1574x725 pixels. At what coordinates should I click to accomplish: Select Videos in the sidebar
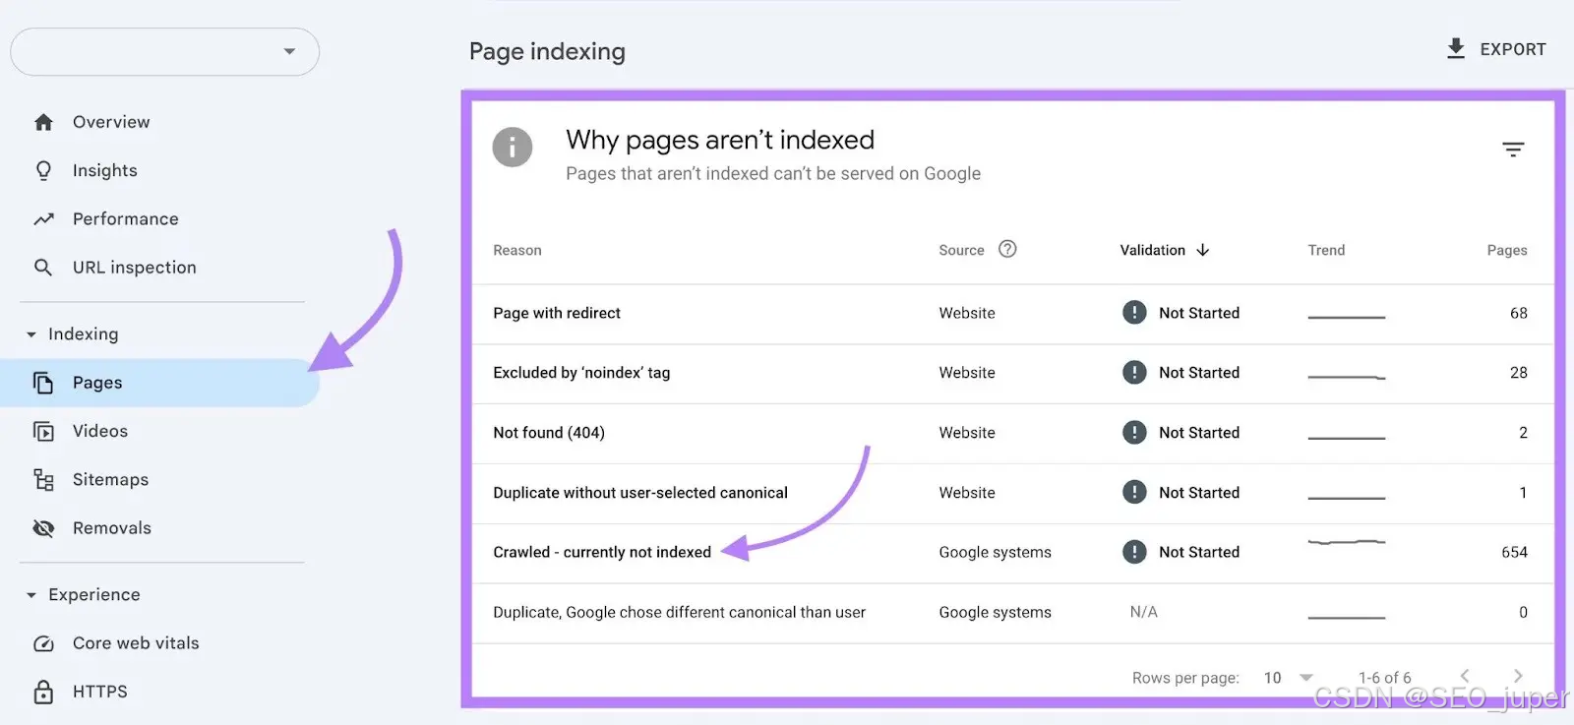[x=100, y=431]
